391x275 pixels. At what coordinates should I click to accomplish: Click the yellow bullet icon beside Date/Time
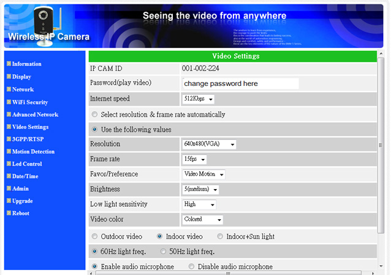coord(9,176)
